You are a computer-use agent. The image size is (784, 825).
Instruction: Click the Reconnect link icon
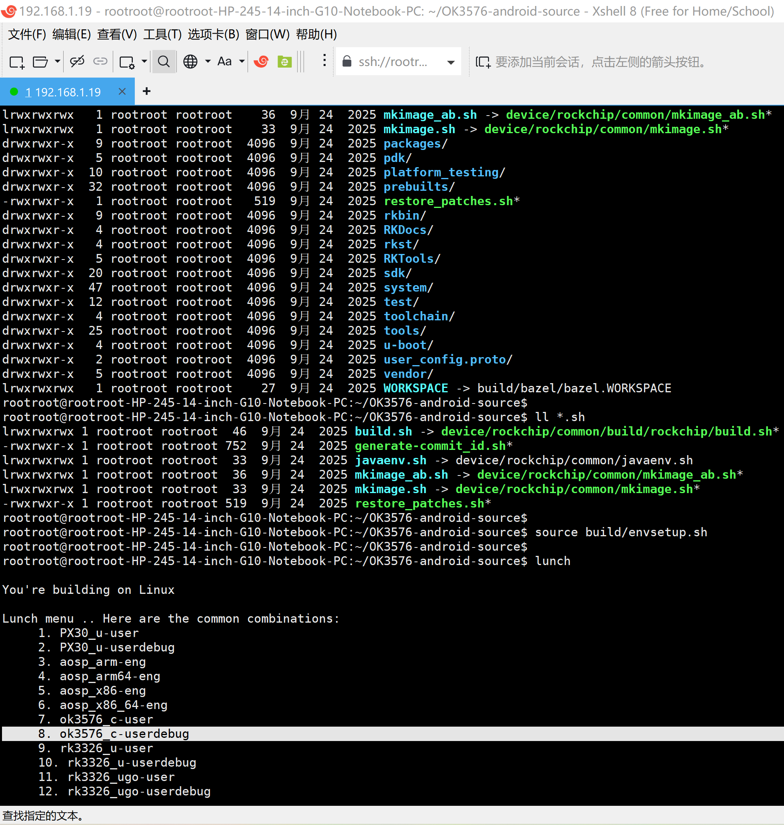tap(100, 62)
